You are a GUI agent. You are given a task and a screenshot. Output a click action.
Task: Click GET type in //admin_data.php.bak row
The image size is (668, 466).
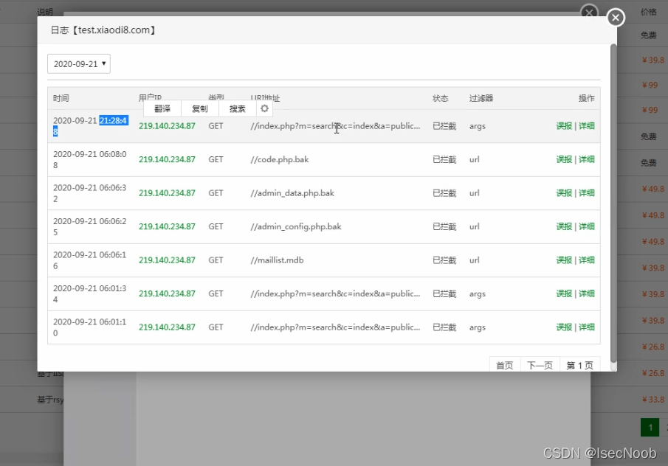coord(216,193)
